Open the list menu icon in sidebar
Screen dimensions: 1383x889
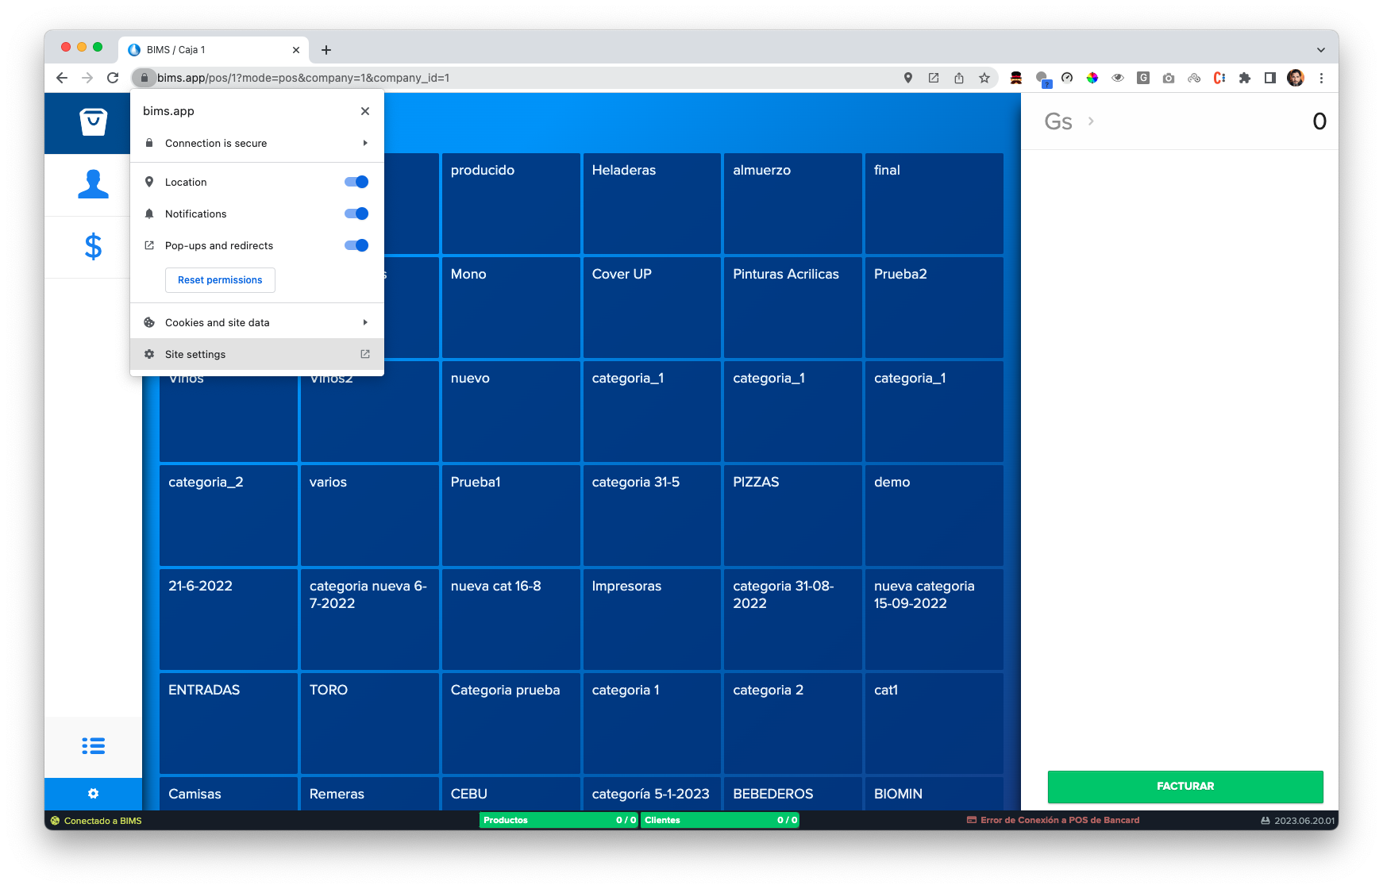(x=93, y=746)
